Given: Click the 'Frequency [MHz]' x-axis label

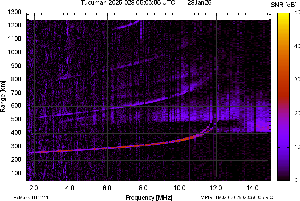Looking at the screenshot, I should pos(149,197).
